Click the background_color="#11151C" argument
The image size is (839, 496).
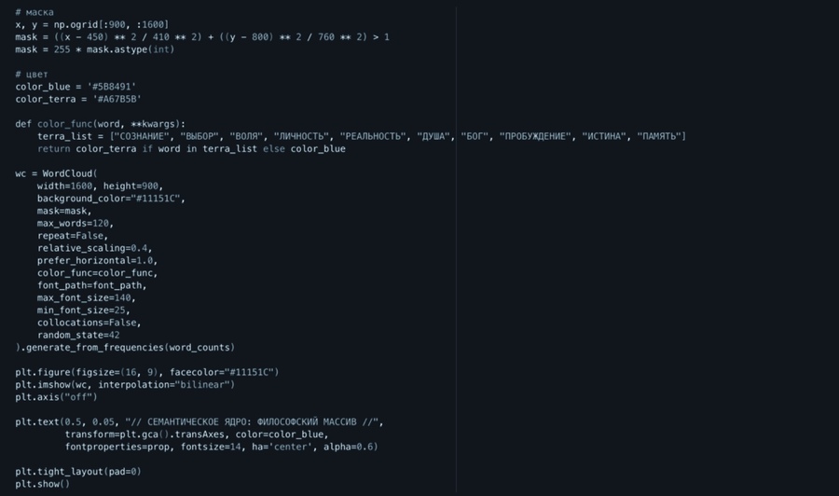111,199
